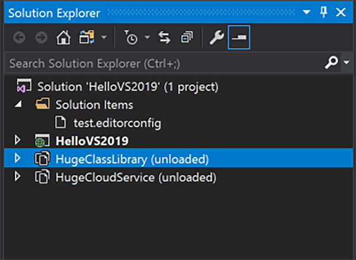This screenshot has width=356, height=260.
Task: Click the navigate Forward arrow icon
Action: (x=40, y=38)
